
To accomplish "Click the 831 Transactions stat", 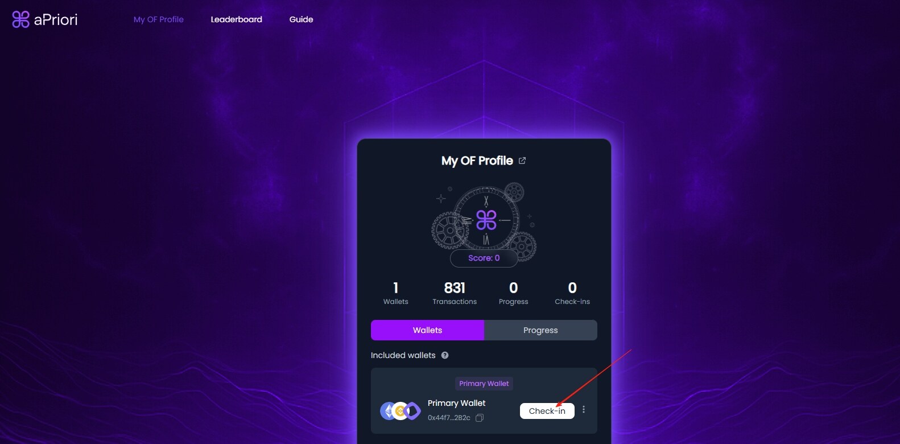I will coord(455,293).
